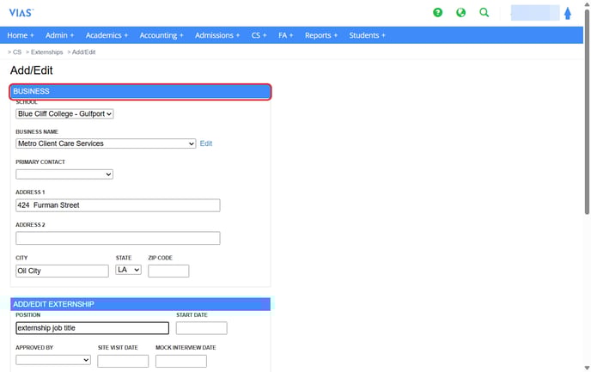Open the Accounting menu

click(161, 35)
